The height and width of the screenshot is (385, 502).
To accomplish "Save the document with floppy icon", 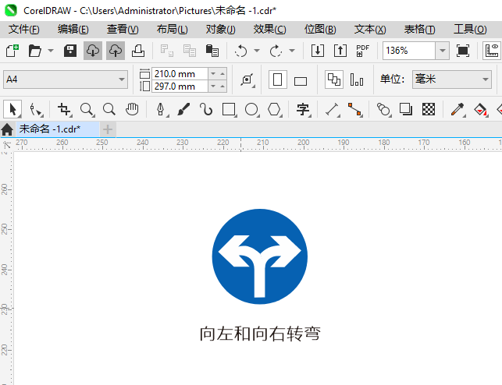I will point(70,51).
